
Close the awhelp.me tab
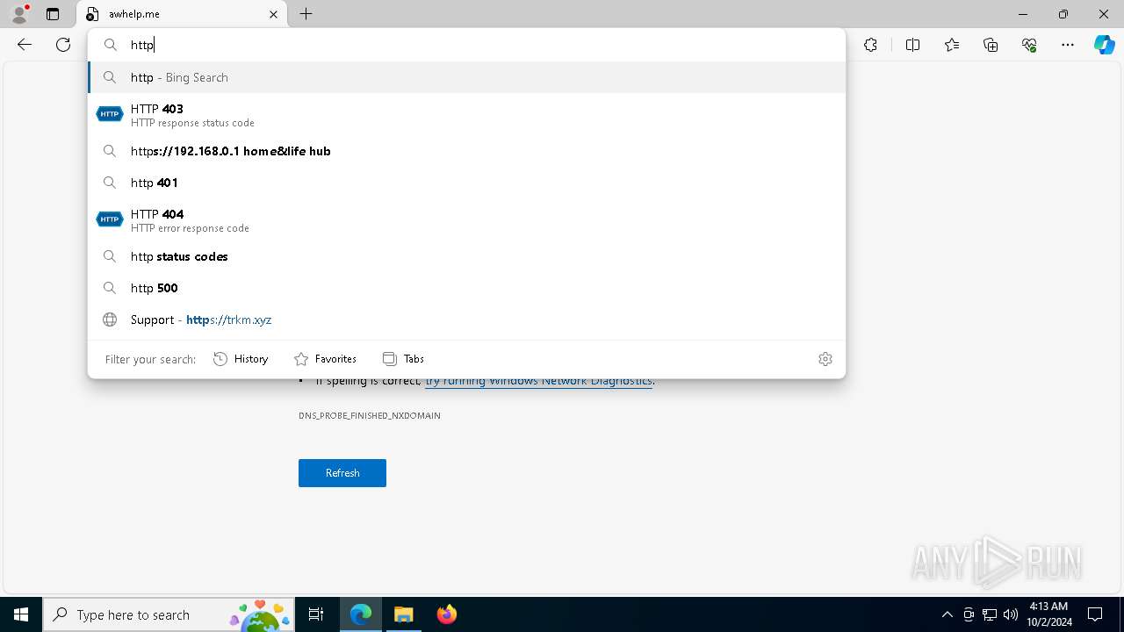(x=273, y=14)
